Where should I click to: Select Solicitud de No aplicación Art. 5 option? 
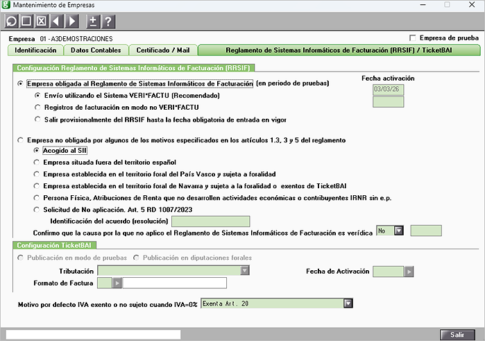(37, 210)
